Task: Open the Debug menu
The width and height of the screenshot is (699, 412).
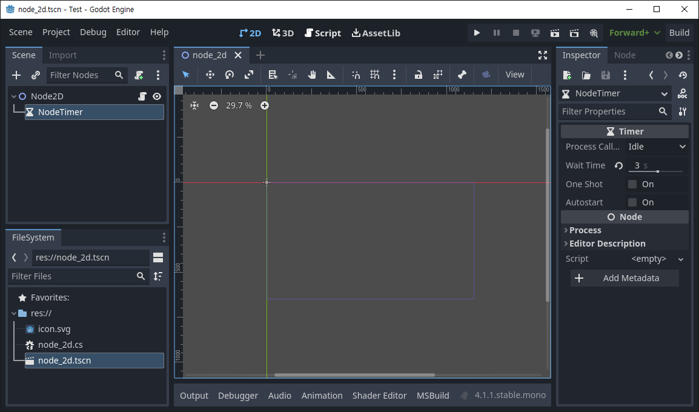Action: (93, 32)
